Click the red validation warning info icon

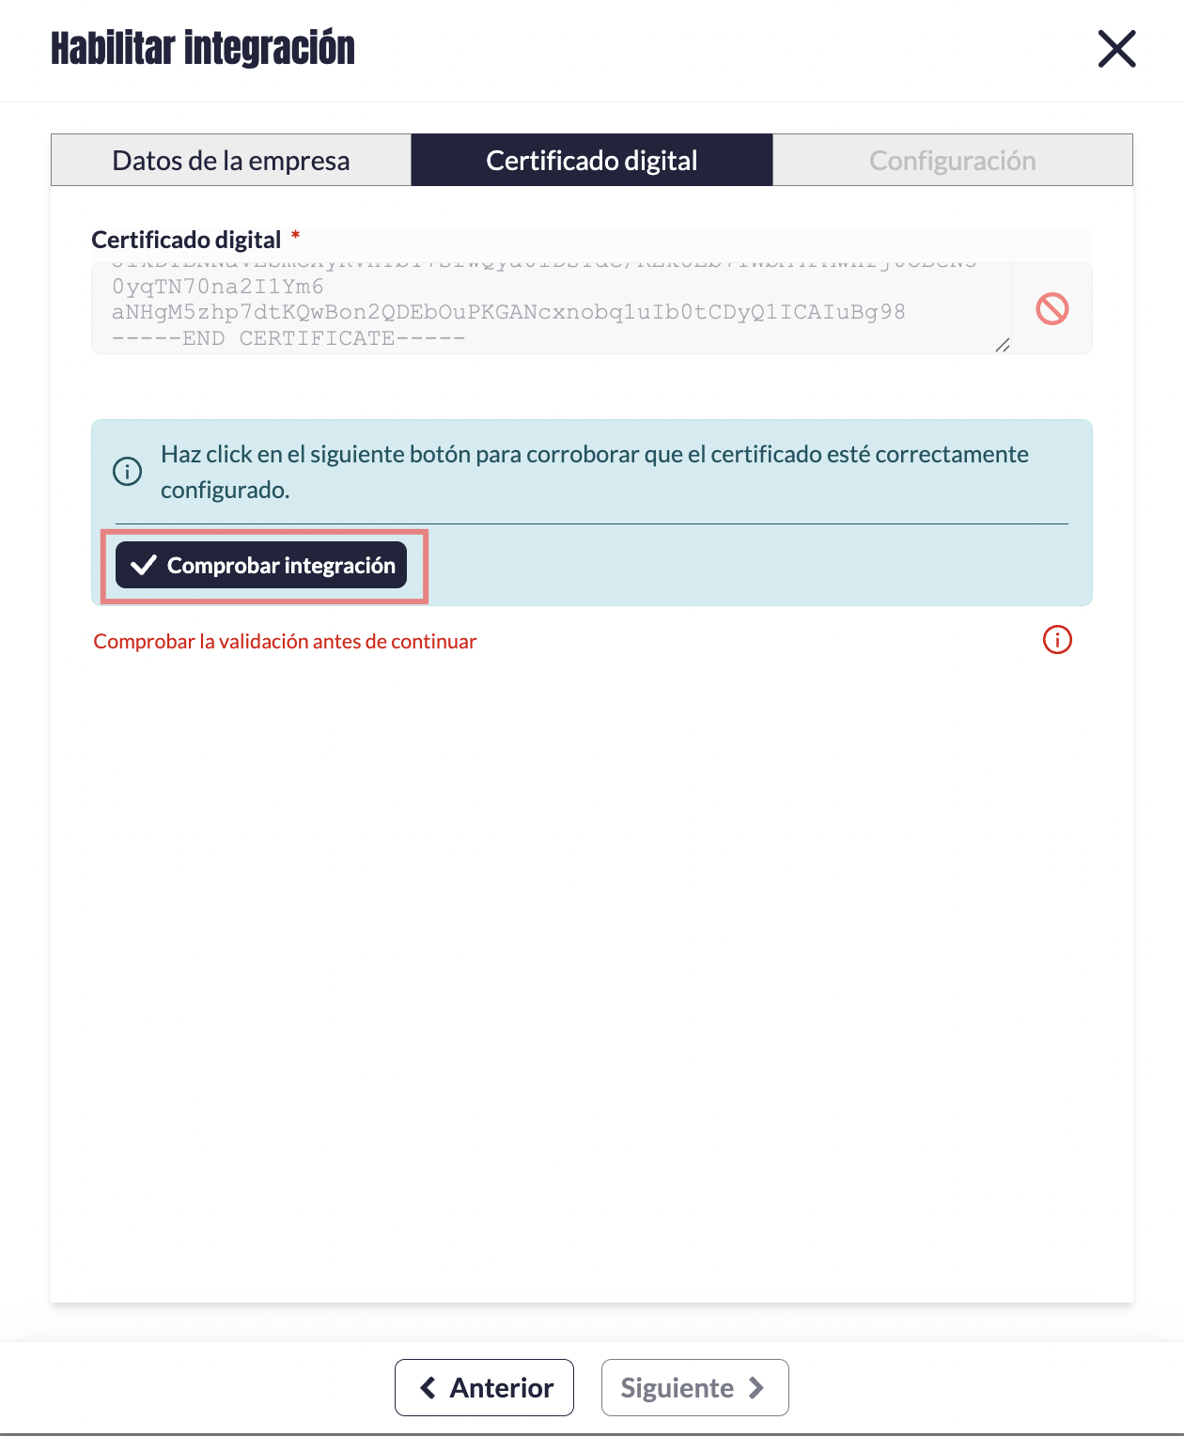1057,640
